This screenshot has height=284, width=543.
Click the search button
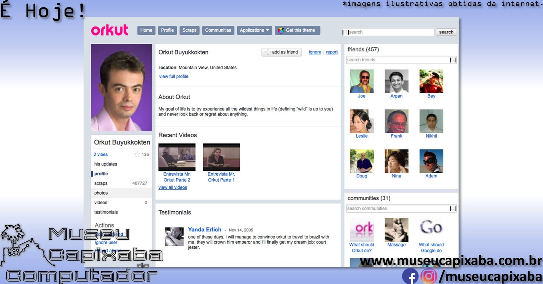(x=446, y=32)
